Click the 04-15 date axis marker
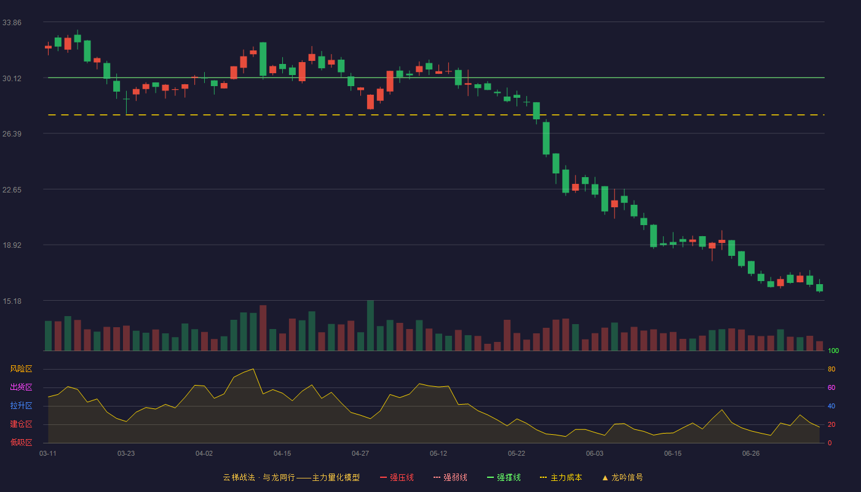Viewport: 861px width, 492px height. (x=282, y=453)
